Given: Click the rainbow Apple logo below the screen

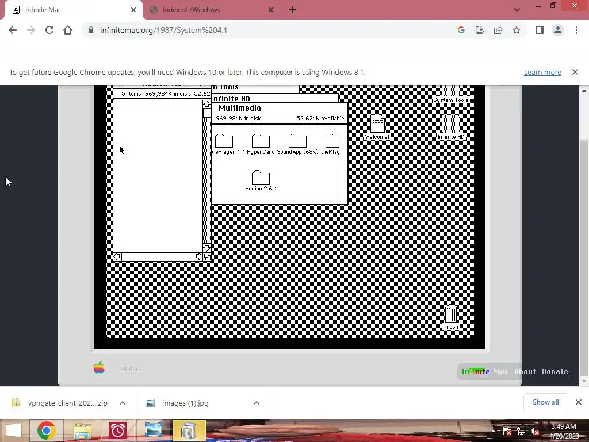Looking at the screenshot, I should pyautogui.click(x=99, y=368).
